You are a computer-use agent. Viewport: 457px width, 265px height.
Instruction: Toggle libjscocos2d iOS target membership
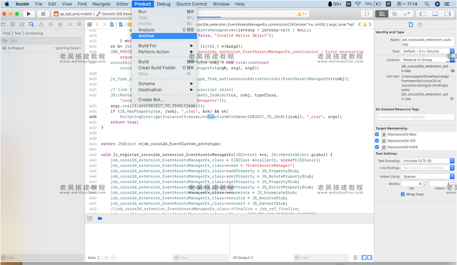pyautogui.click(x=377, y=141)
